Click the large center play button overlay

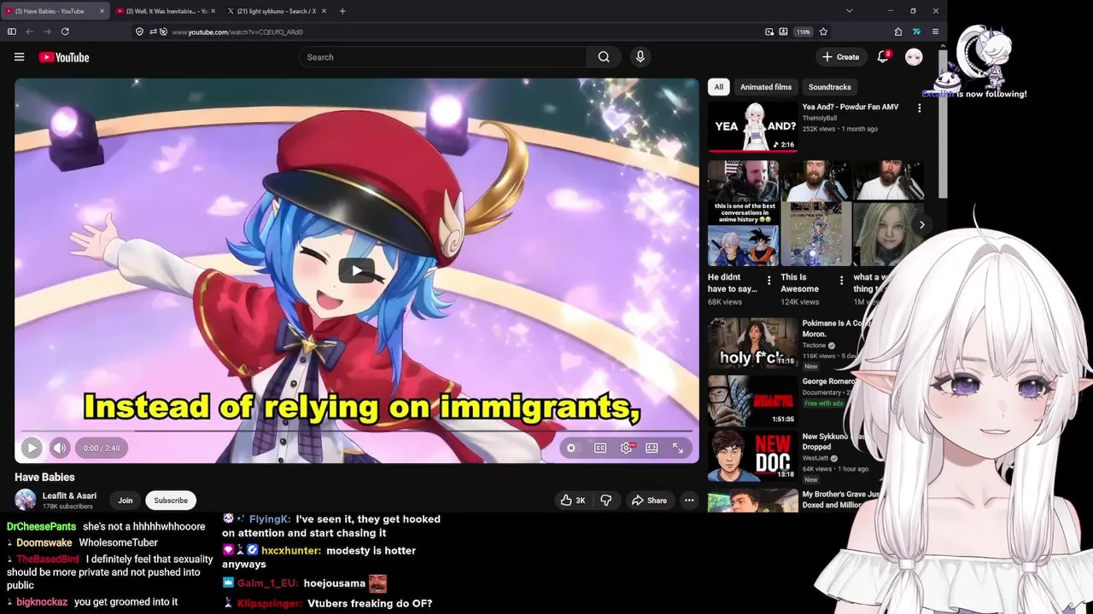point(357,271)
